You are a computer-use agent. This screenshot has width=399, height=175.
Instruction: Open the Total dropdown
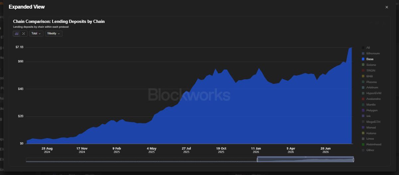(36, 33)
